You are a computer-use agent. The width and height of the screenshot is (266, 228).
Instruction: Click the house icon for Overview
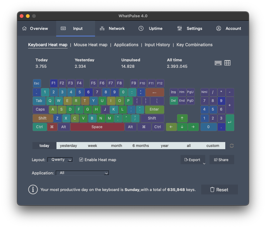[24, 29]
